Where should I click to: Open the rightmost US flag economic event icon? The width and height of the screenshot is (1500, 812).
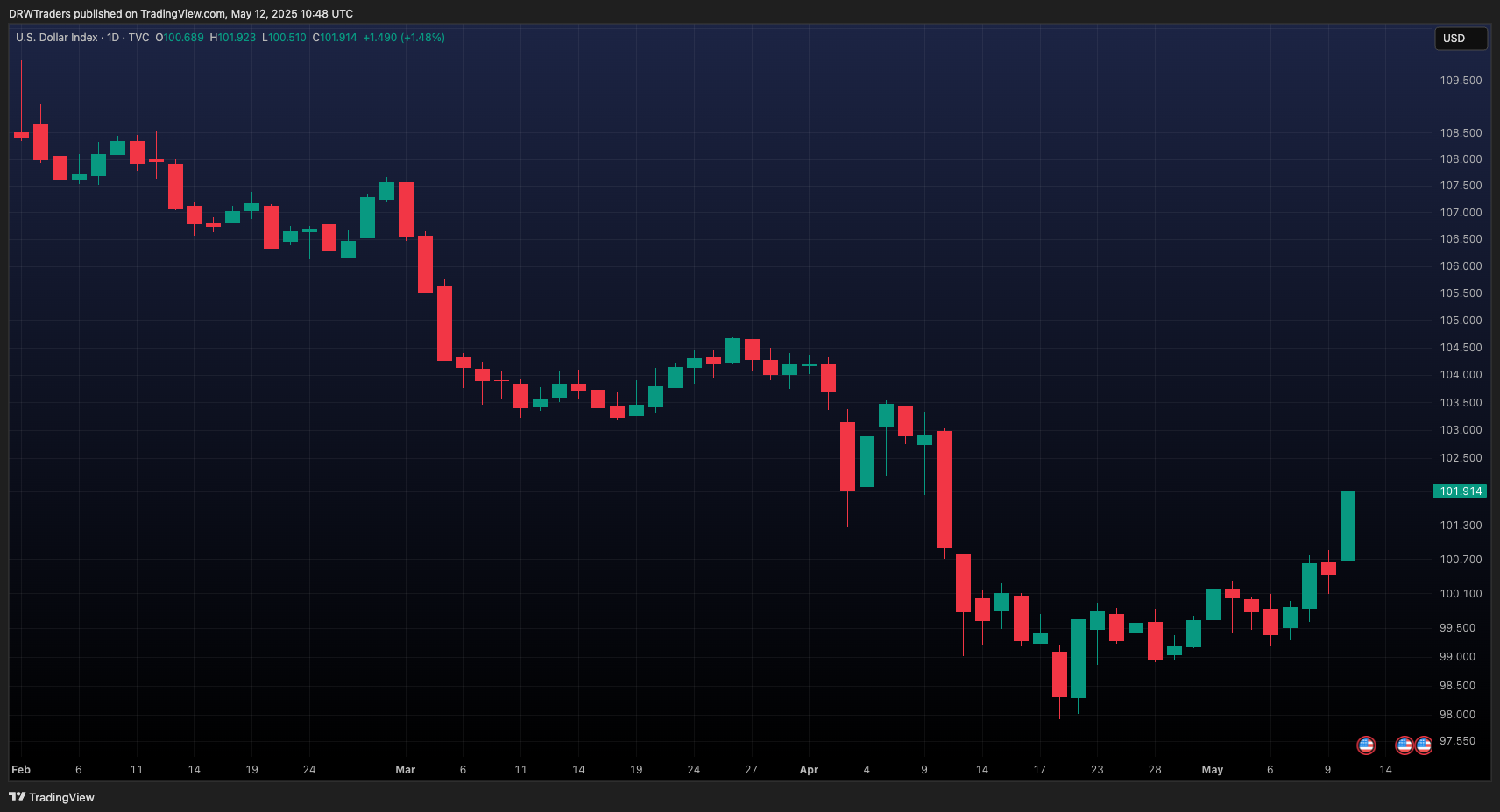(x=1424, y=745)
